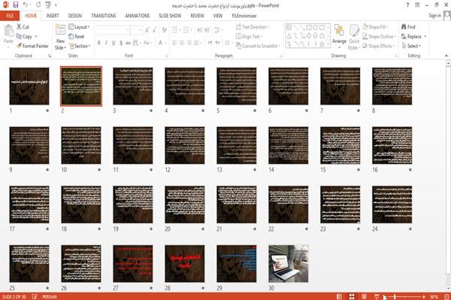Click the Find binoculars icon
451x300 pixels.
(x=404, y=27)
